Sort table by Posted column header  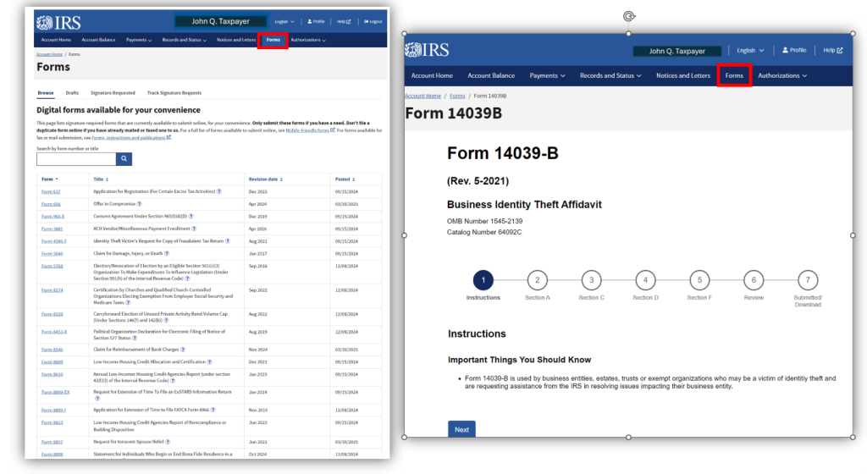click(345, 179)
